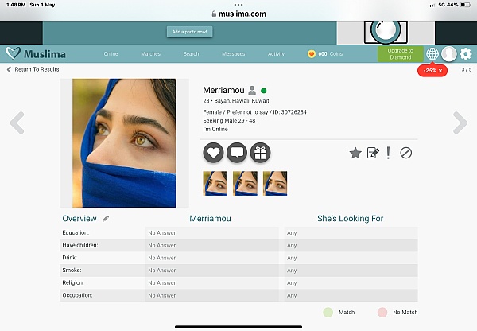This screenshot has height=331, width=477.
Task: Open the Matches tab
Action: click(150, 54)
